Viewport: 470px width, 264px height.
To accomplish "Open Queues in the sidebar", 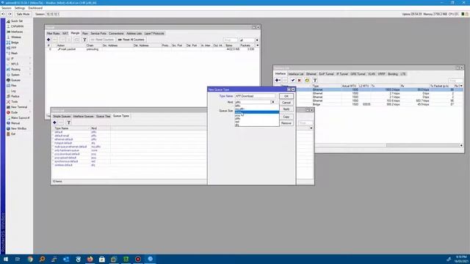I will click(15, 80).
